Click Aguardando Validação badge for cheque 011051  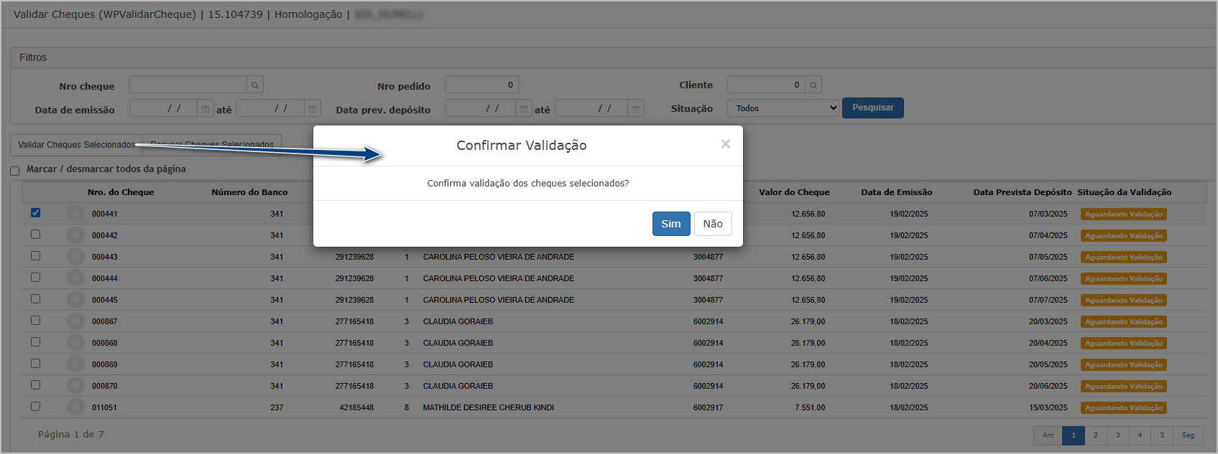tap(1124, 408)
